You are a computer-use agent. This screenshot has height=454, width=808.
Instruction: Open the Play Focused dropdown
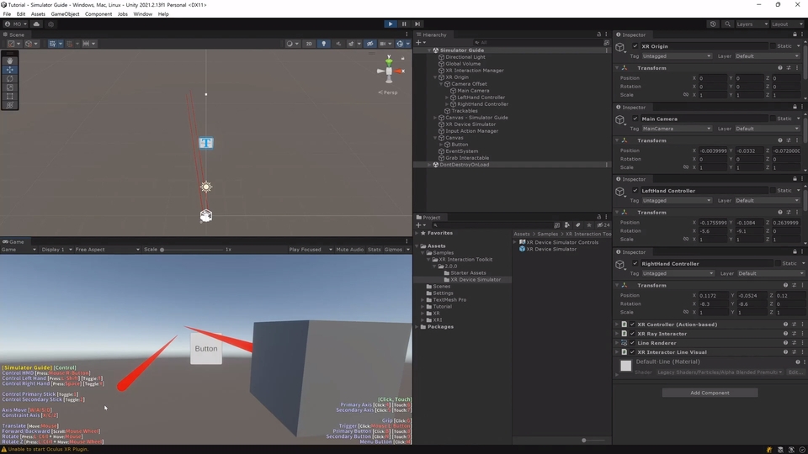[311, 250]
